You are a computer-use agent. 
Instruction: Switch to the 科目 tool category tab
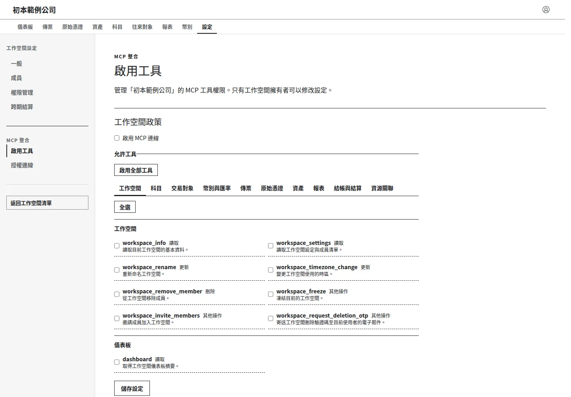coord(156,189)
